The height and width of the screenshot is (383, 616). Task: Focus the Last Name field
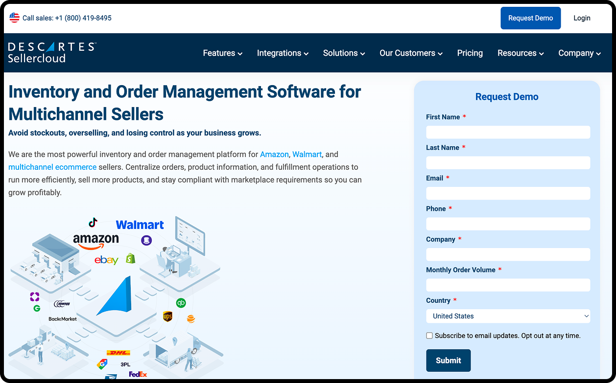coord(508,163)
